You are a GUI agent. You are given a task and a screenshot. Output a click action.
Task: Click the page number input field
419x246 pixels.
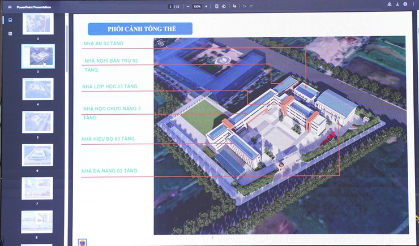[x=170, y=6]
